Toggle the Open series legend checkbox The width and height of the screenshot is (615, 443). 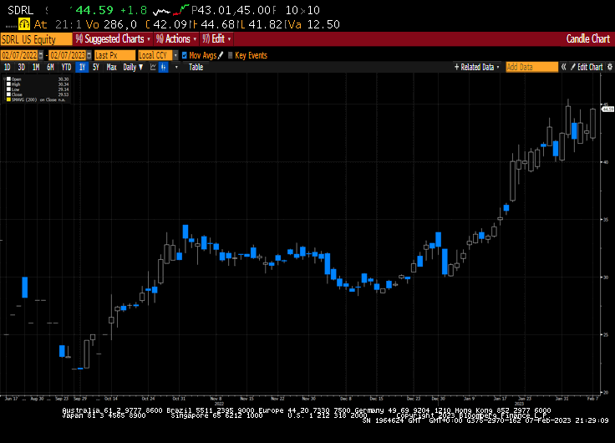click(8, 79)
